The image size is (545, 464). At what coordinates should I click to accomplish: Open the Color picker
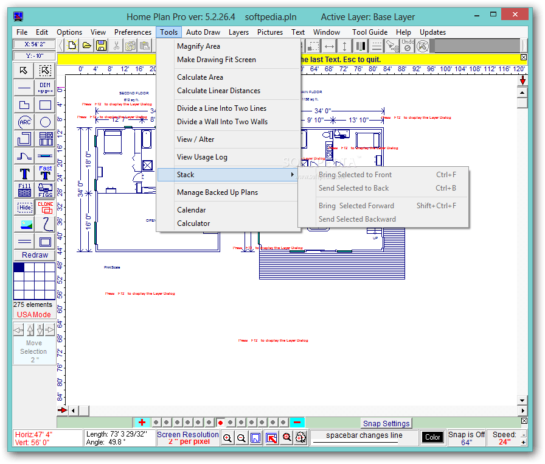432,437
